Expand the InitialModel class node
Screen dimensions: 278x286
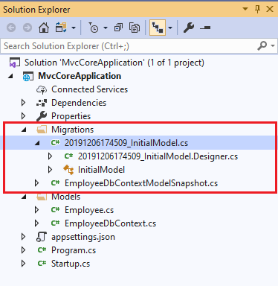tap(51, 170)
